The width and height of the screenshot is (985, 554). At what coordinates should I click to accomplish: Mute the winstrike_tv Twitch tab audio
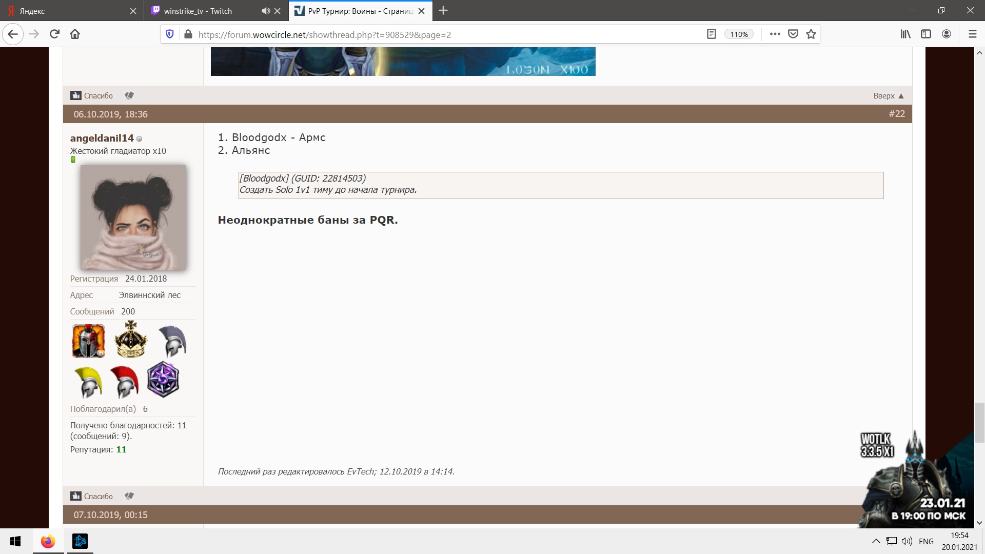[266, 11]
